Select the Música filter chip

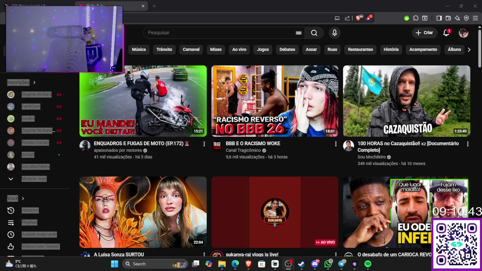[x=139, y=49]
